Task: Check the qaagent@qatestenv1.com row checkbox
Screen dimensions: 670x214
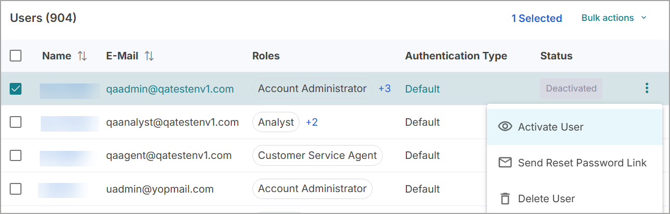Action: [16, 156]
